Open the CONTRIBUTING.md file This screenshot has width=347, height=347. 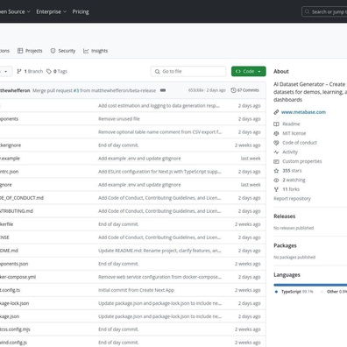[x=17, y=211]
